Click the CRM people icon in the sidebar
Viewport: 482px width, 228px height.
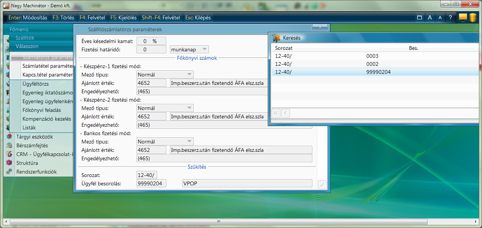(9, 154)
